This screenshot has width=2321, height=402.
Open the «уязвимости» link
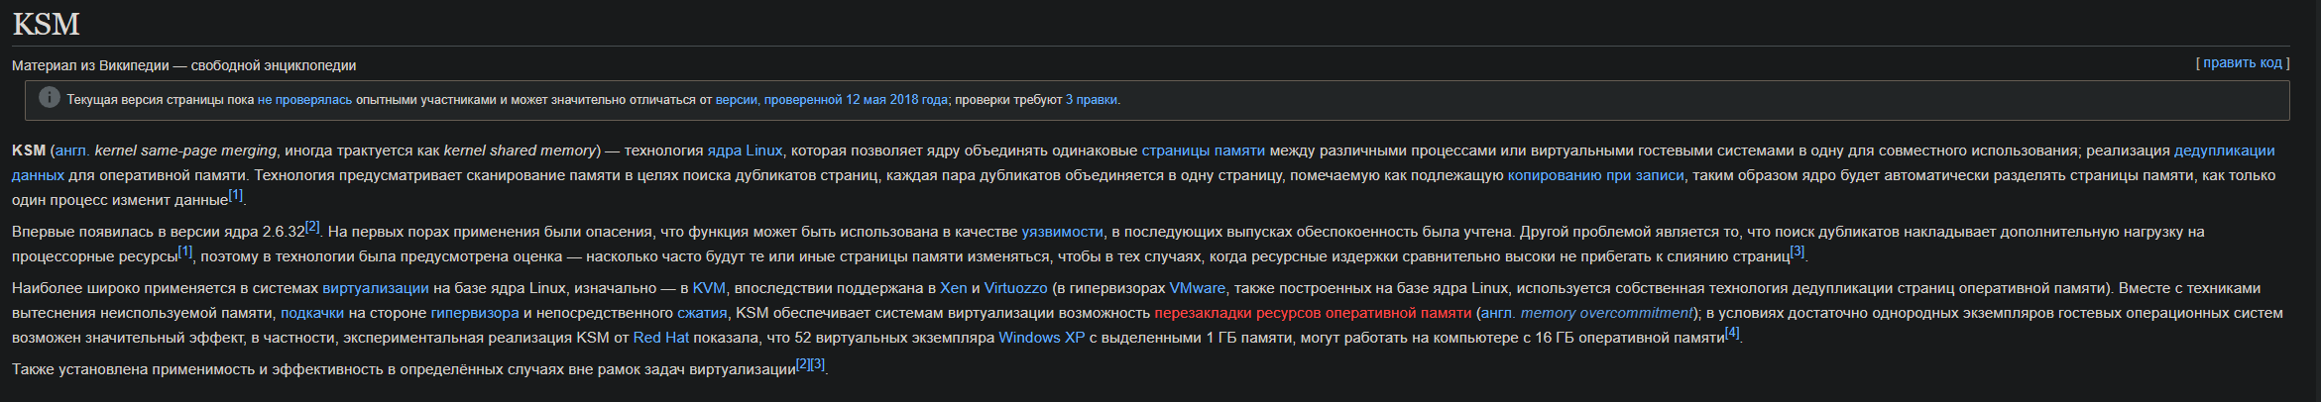click(x=1062, y=232)
